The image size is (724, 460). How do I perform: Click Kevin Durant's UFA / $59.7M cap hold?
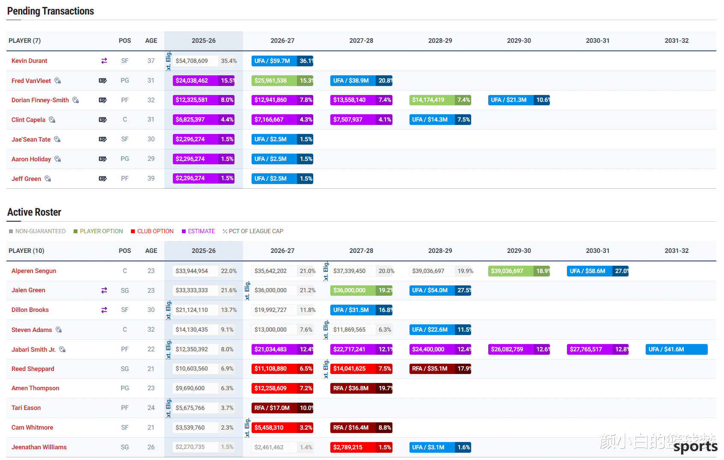282,61
